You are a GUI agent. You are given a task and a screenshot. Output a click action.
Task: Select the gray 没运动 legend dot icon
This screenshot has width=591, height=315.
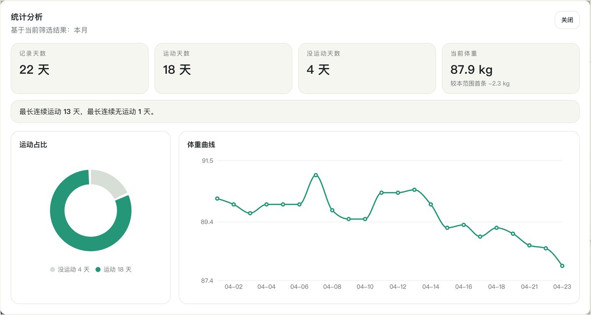tap(53, 269)
